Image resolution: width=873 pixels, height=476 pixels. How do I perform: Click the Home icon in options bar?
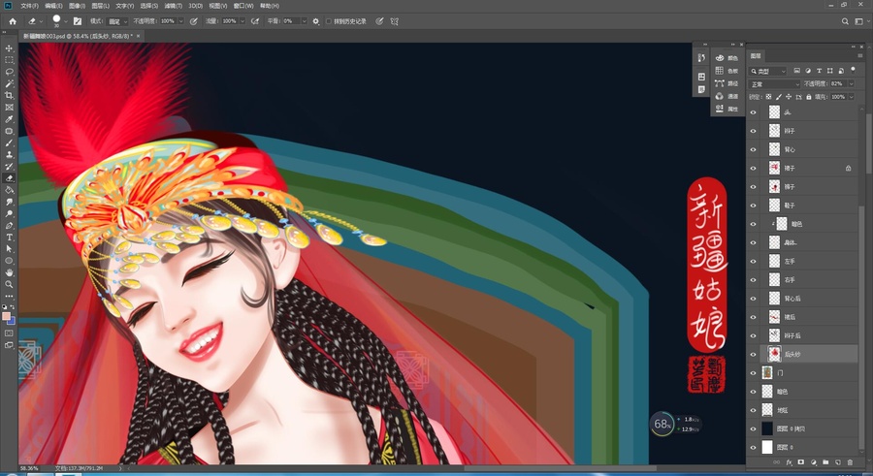coord(13,21)
